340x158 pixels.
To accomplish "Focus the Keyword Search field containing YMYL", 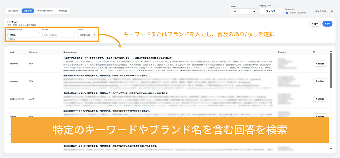I will pyautogui.click(x=24, y=35).
